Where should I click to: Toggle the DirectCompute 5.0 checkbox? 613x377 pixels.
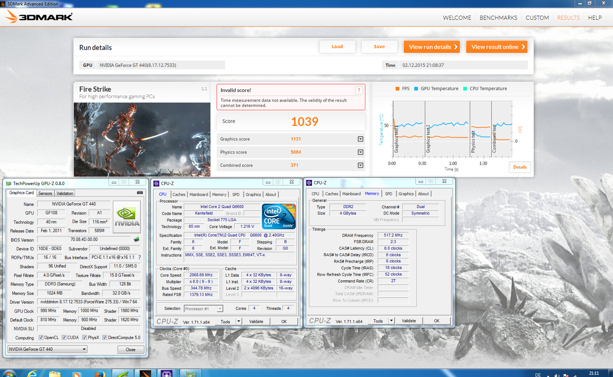coord(104,338)
